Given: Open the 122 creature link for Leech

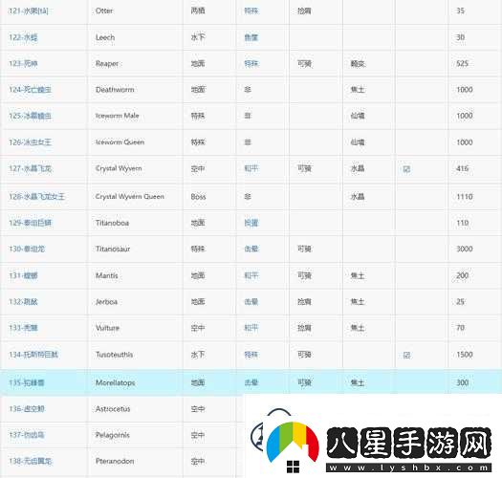Looking at the screenshot, I should coord(23,37).
